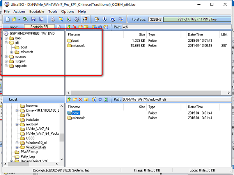Viewport: 234px width, 175px height.
Task: Click the Bootable EFI image type field
Action: coord(39,27)
